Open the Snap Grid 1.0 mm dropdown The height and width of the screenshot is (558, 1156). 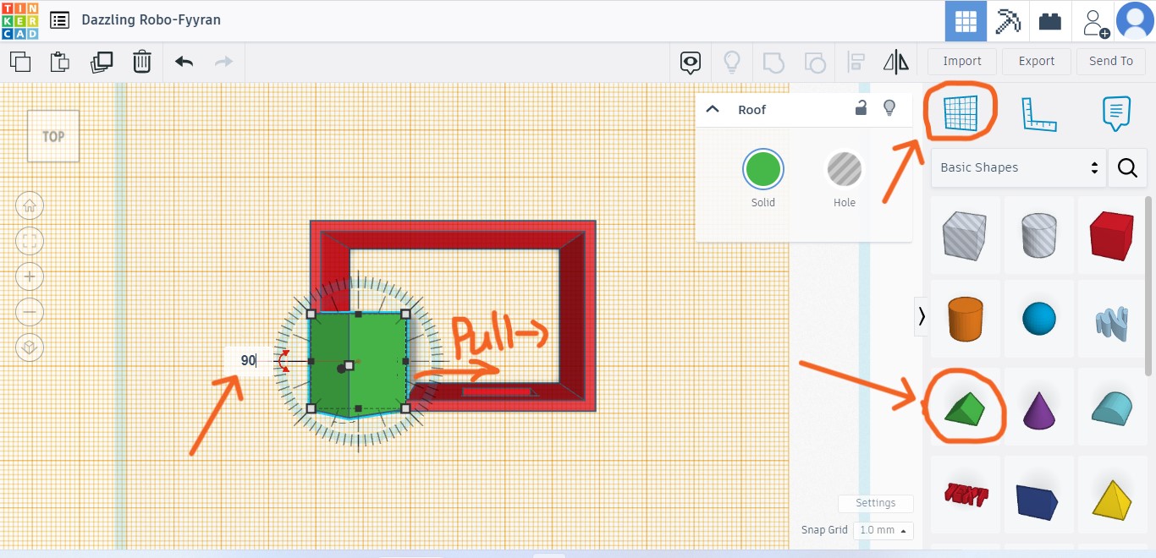[x=883, y=530]
